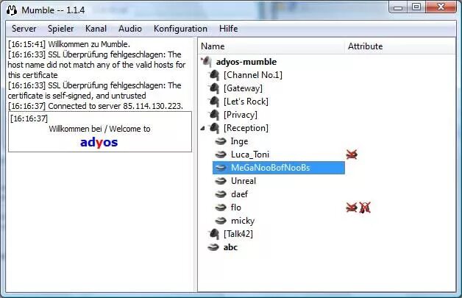Click the adyos logo in welcome message

[99, 143]
